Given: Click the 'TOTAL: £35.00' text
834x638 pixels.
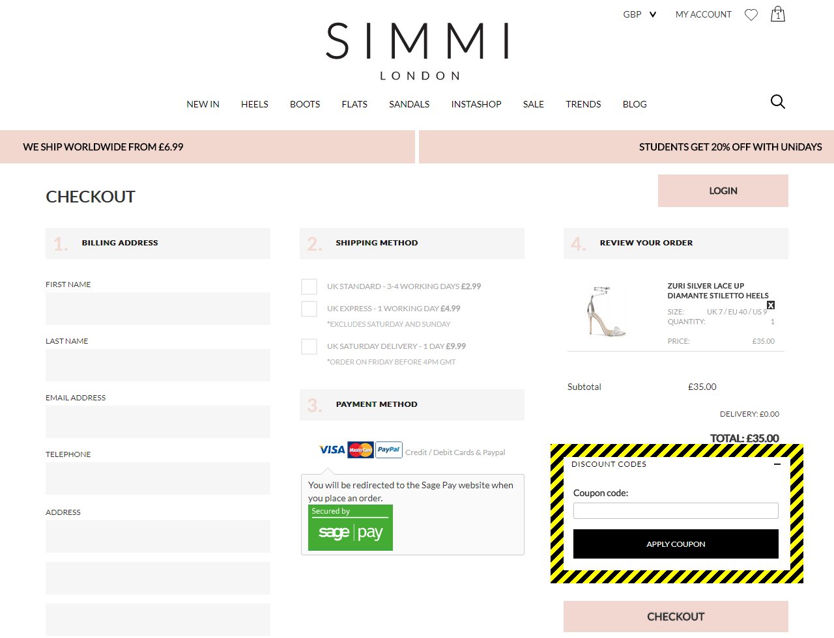Looking at the screenshot, I should point(744,438).
